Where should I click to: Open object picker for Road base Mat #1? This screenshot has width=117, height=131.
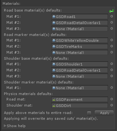click(112, 16)
